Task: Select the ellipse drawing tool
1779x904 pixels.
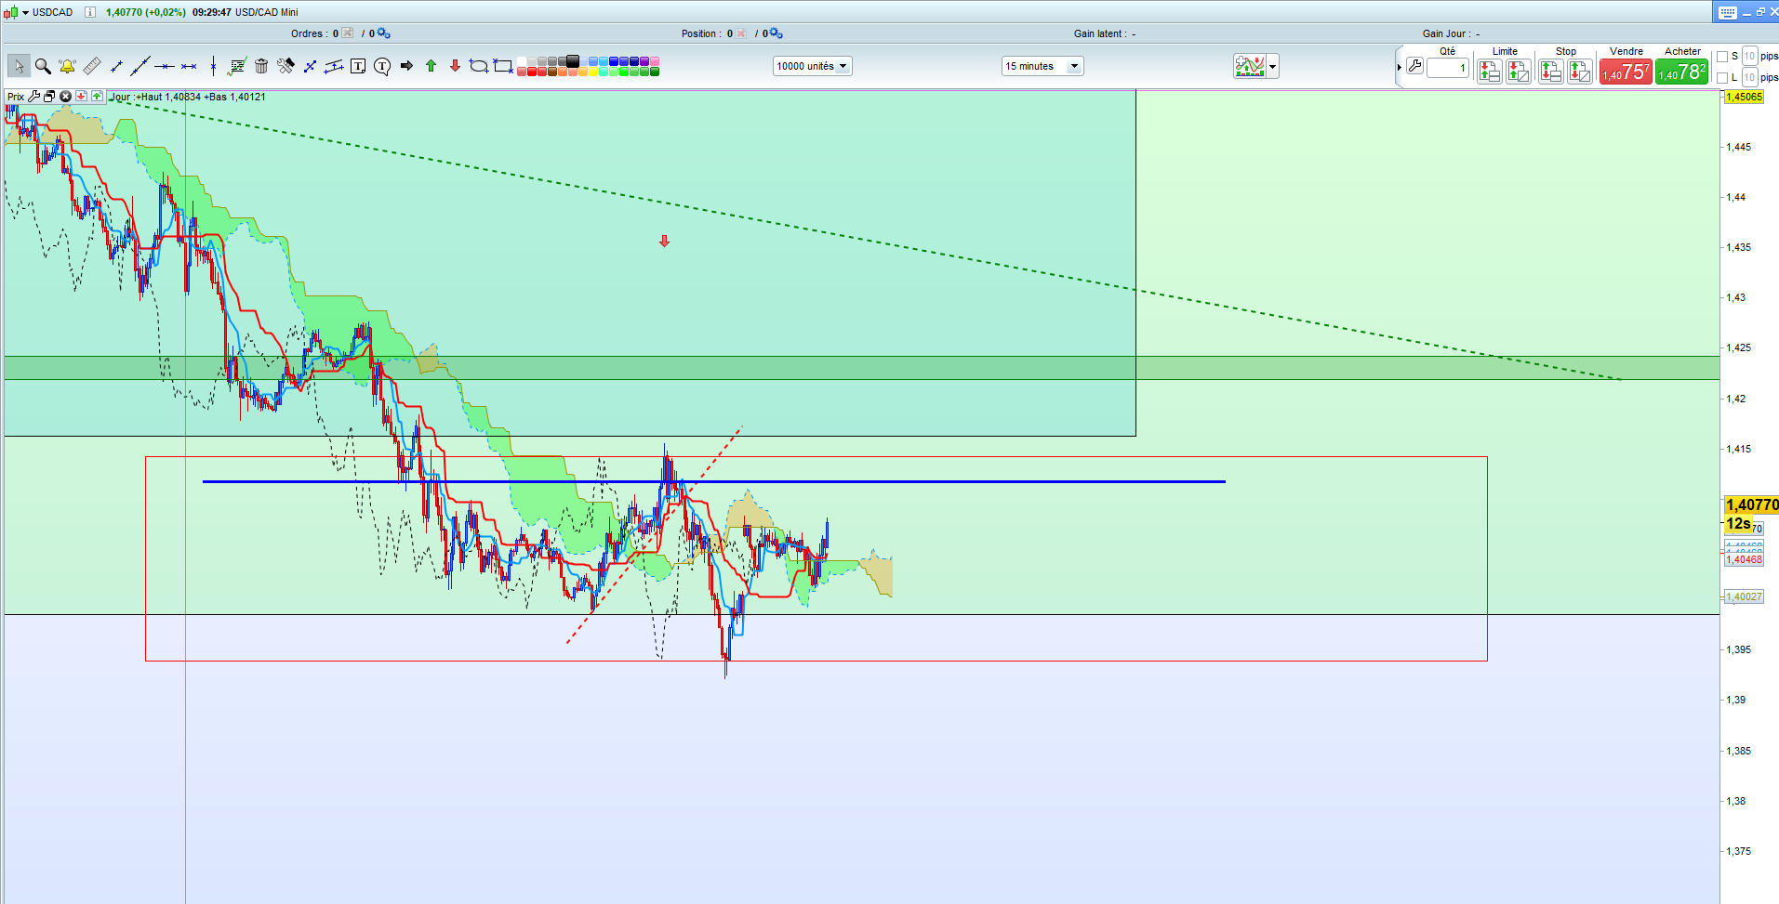Action: (478, 66)
